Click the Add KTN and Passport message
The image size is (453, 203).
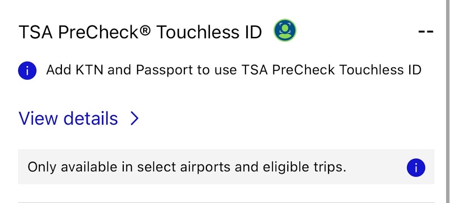[233, 70]
